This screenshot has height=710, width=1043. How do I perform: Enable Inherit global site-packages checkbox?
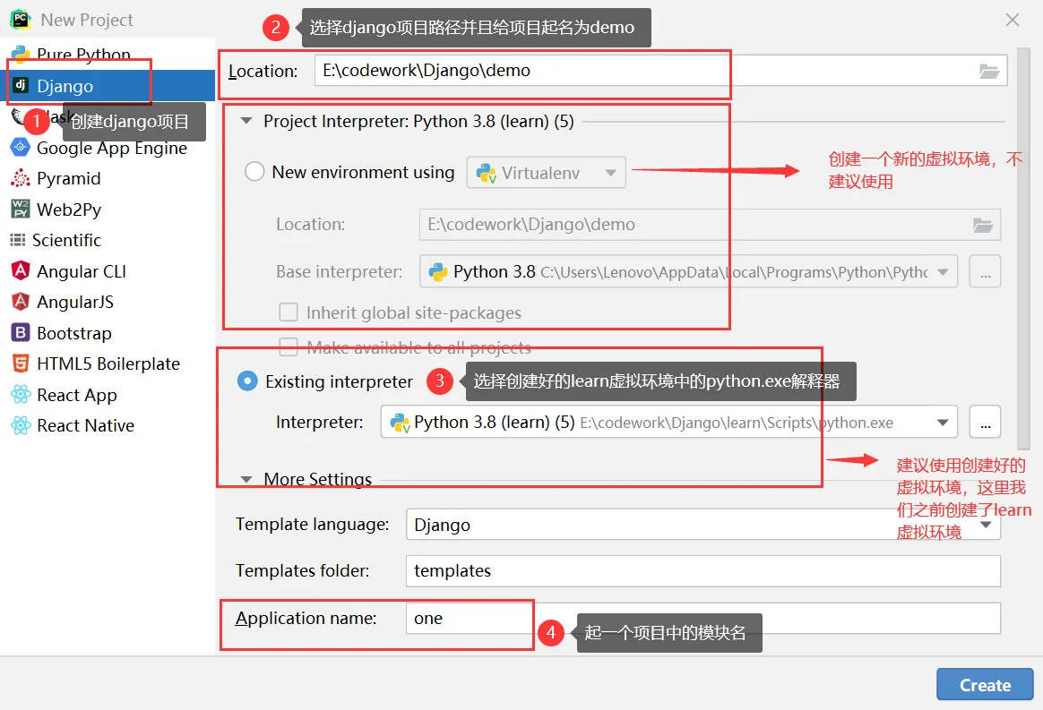point(289,312)
